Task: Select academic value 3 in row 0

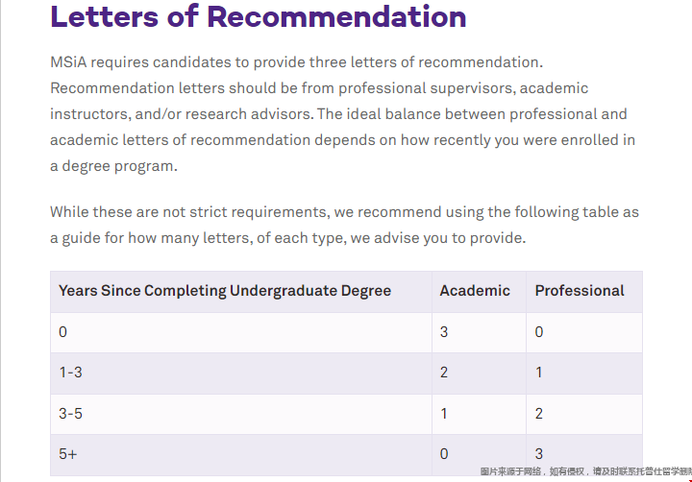Action: pyautogui.click(x=444, y=332)
